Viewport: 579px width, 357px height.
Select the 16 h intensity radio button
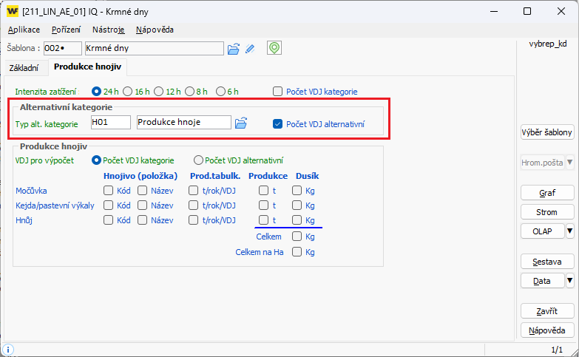tap(128, 92)
